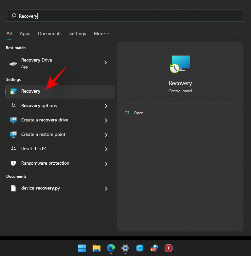Viewport: 251px width, 256px height.
Task: Click the Windows Start button
Action: tap(82, 248)
